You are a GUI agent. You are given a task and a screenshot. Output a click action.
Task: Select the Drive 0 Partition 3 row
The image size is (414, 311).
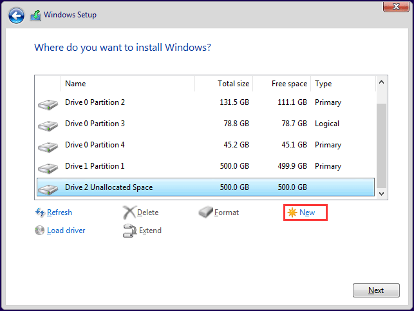point(205,124)
